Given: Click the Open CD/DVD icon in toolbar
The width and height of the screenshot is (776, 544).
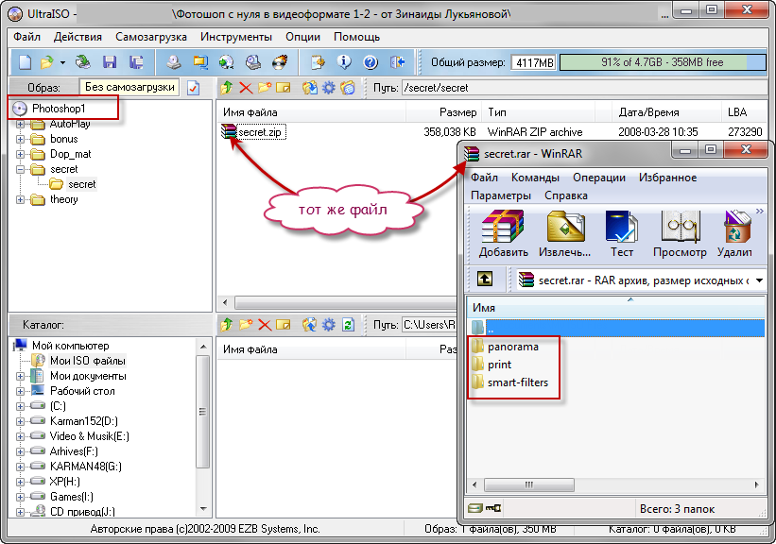Looking at the screenshot, I should click(x=82, y=62).
